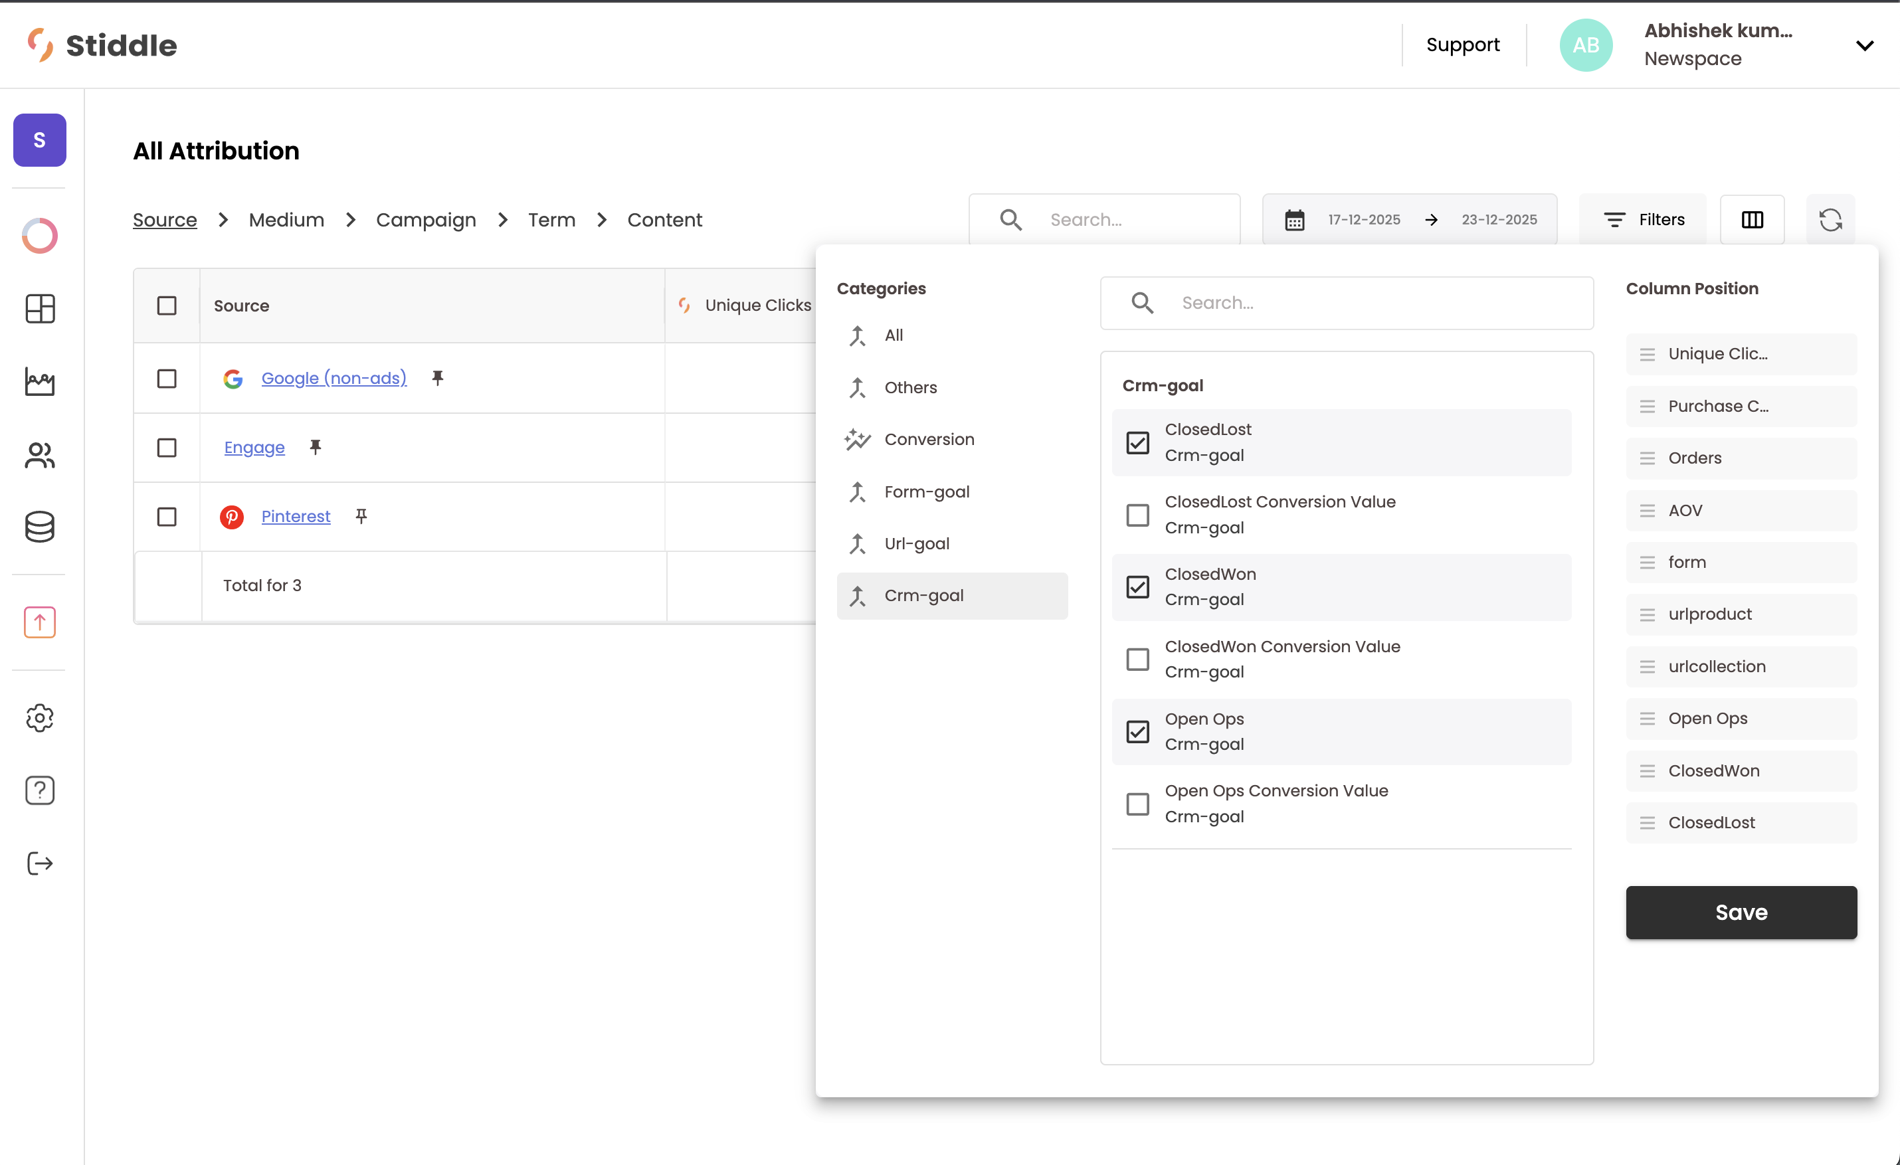Open the dashboard grid sidebar icon
The width and height of the screenshot is (1900, 1165).
point(39,308)
